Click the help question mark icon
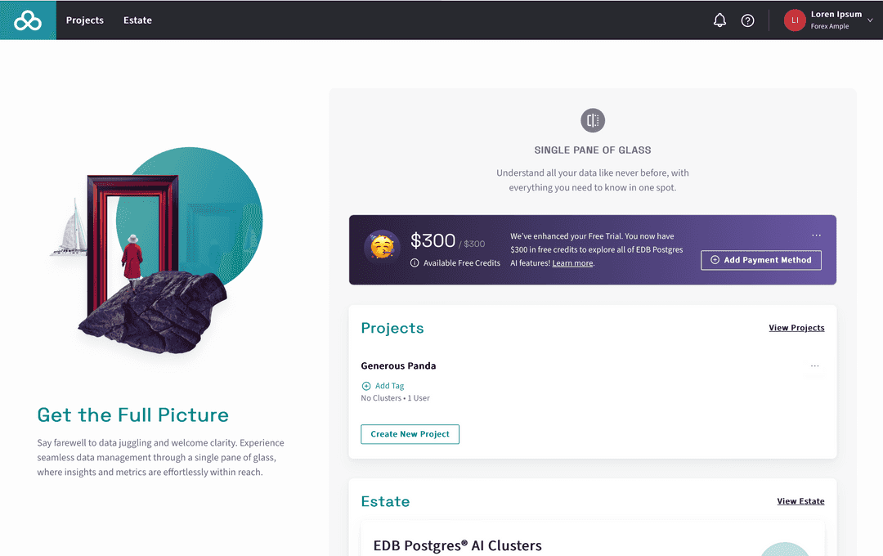The width and height of the screenshot is (883, 556). tap(747, 20)
